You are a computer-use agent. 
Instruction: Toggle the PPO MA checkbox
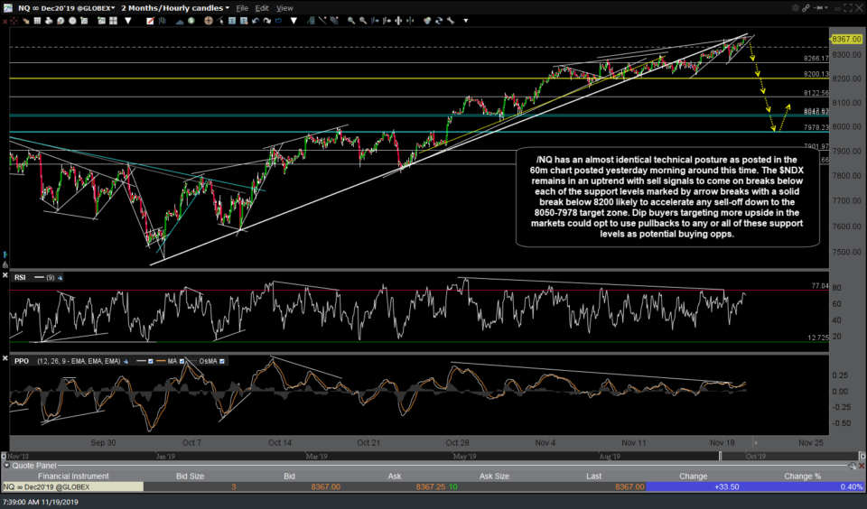[182, 361]
